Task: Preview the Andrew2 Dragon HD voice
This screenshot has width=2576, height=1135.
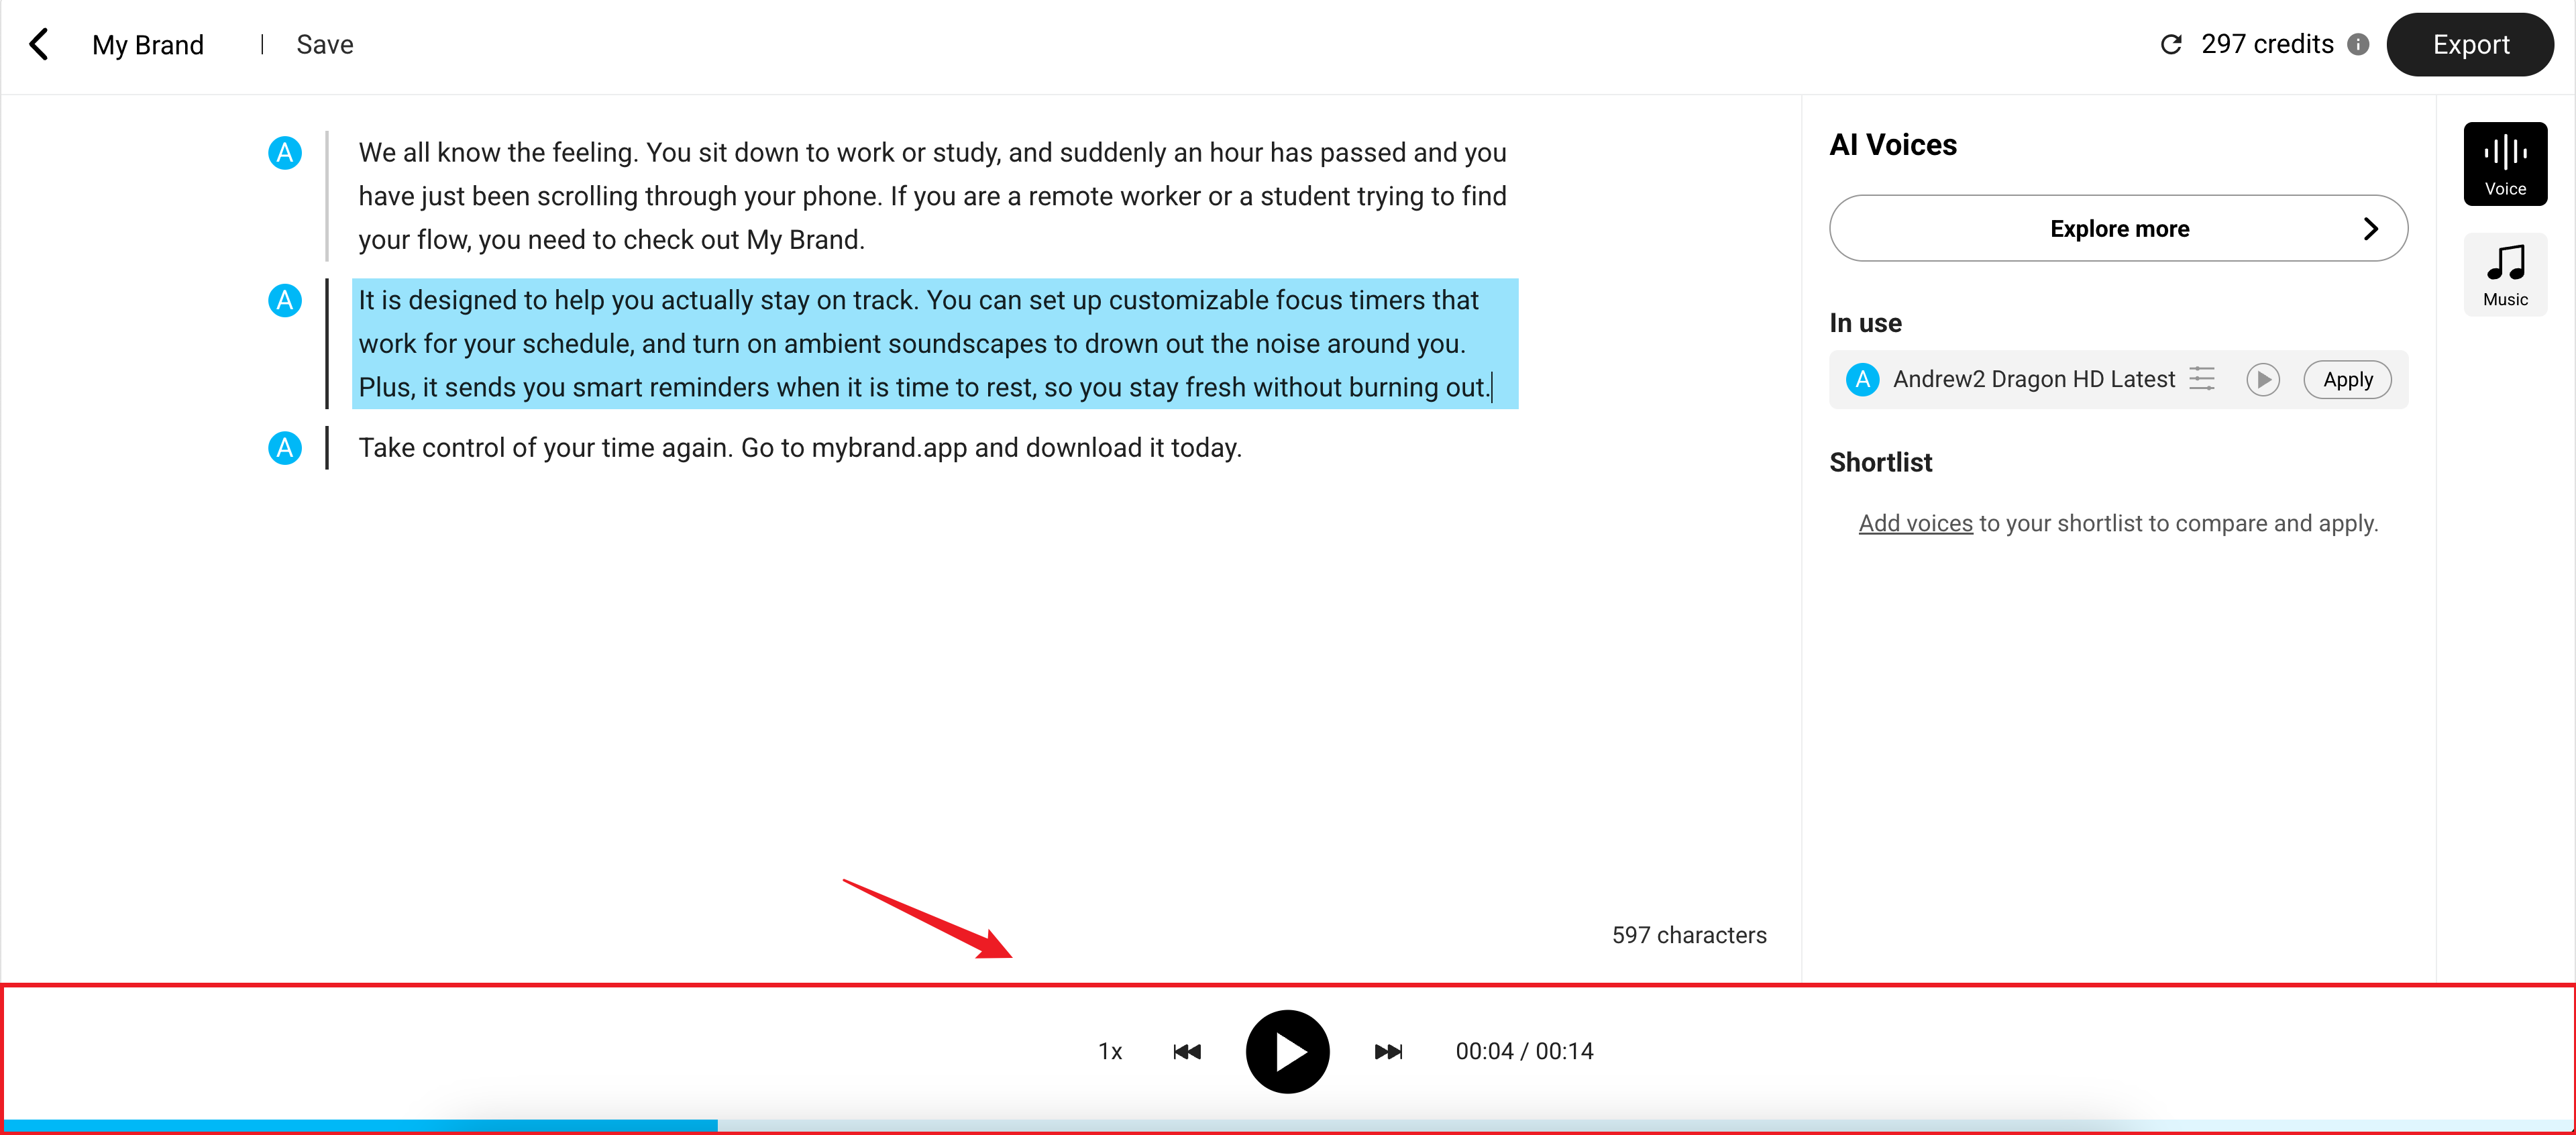Action: [2262, 379]
